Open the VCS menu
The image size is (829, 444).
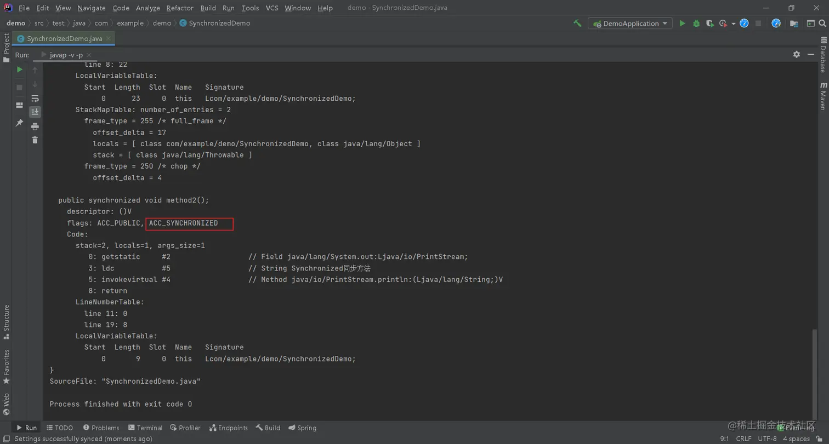click(x=272, y=8)
